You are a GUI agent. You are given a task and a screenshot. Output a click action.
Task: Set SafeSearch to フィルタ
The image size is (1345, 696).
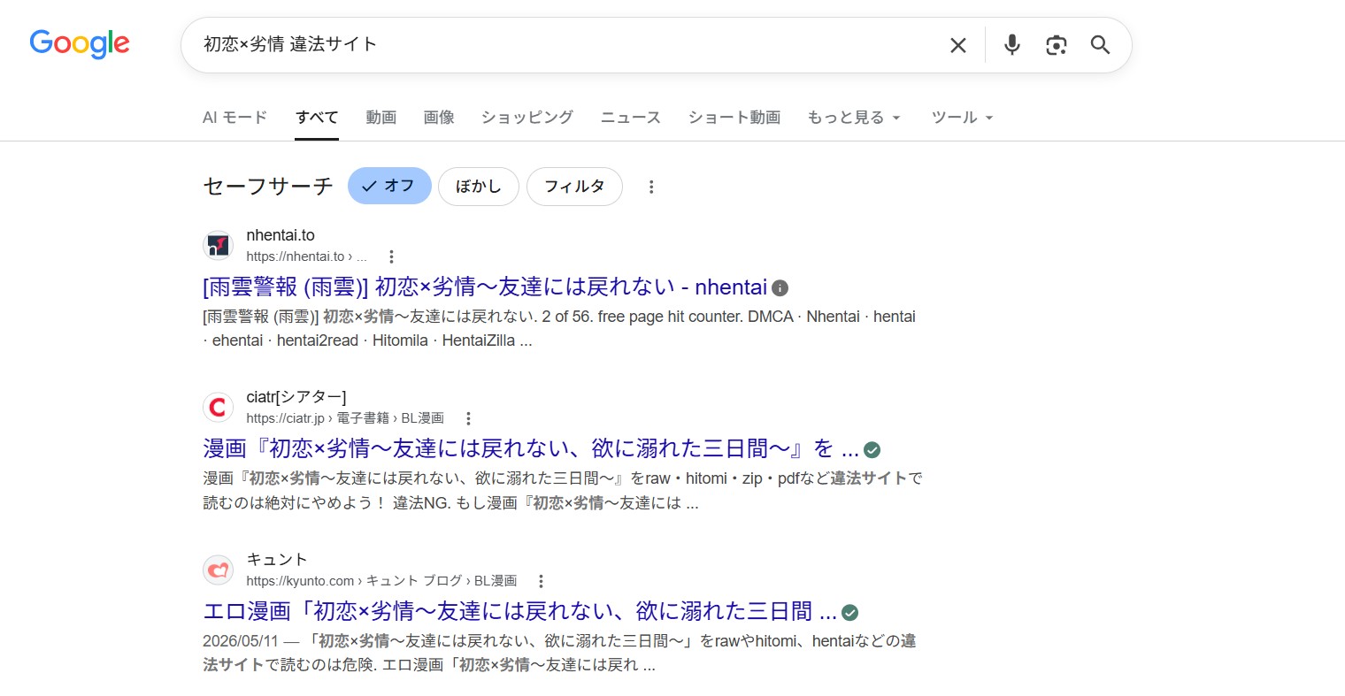click(x=574, y=186)
